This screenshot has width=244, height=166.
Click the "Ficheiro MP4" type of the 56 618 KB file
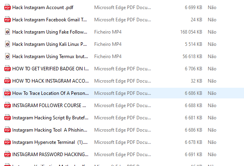pyautogui.click(x=108, y=56)
